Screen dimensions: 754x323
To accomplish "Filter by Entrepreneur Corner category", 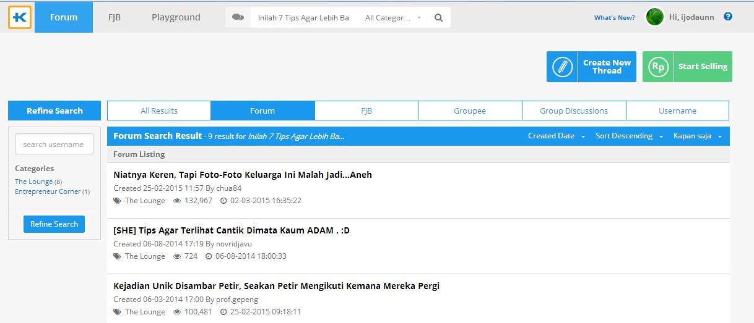I will click(48, 191).
